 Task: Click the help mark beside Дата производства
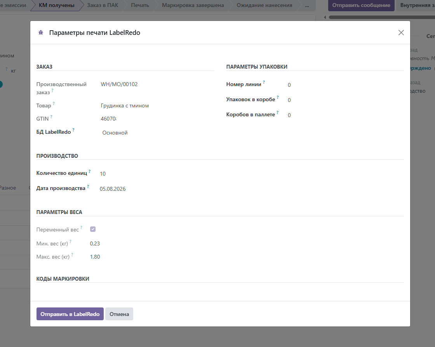[x=88, y=186]
